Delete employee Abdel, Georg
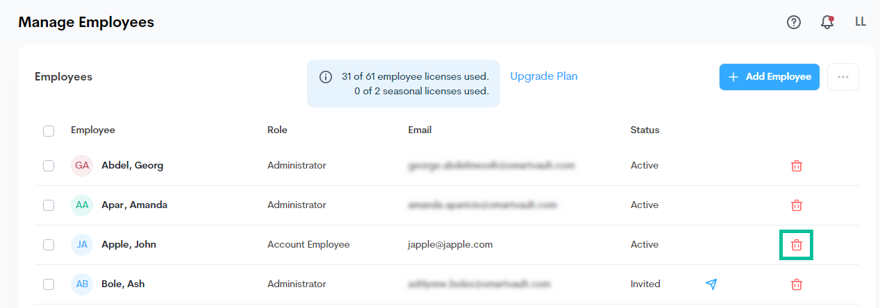 tap(797, 166)
